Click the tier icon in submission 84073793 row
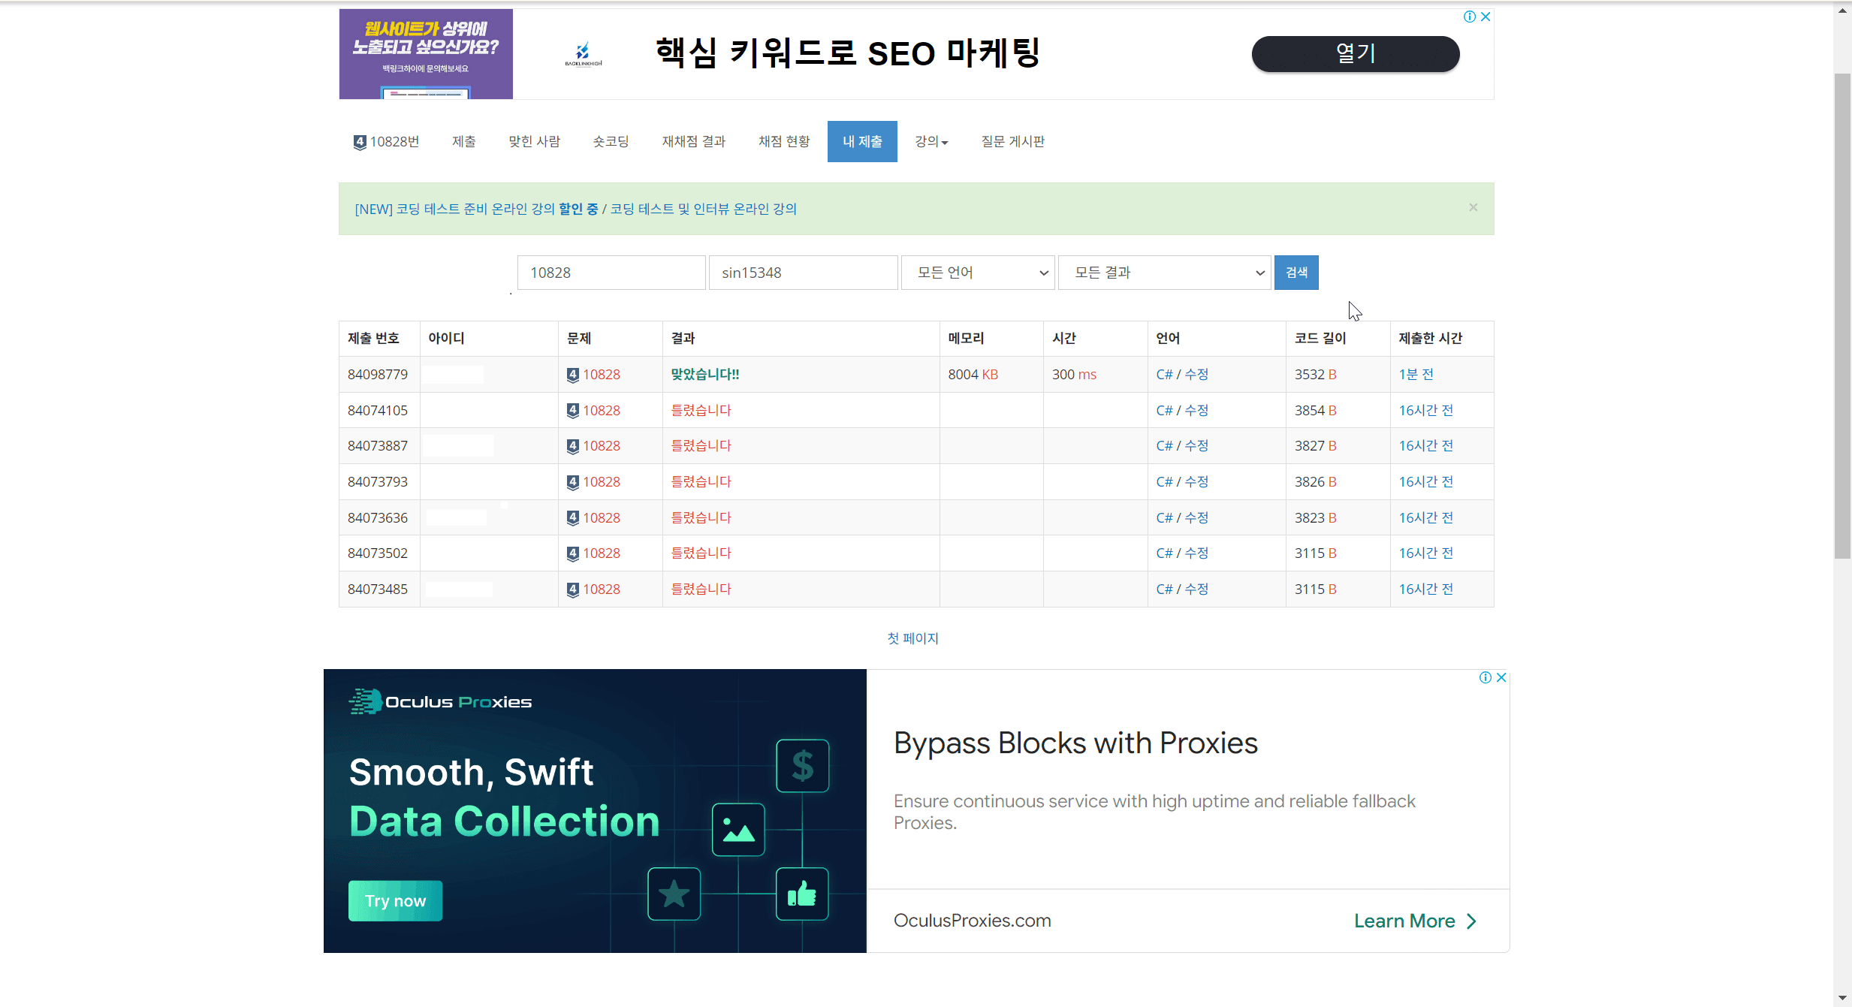1852x1007 pixels. pos(573,482)
